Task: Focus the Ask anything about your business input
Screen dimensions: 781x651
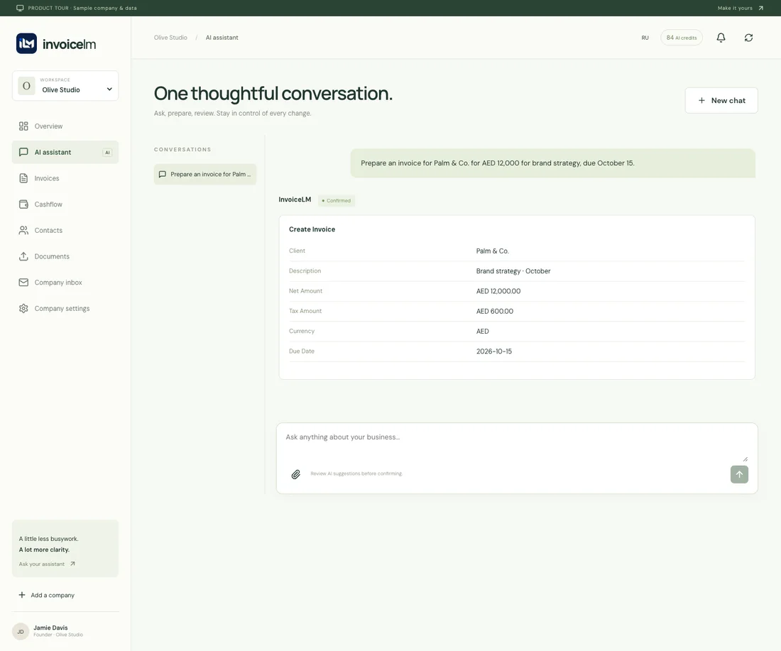Action: 516,445
